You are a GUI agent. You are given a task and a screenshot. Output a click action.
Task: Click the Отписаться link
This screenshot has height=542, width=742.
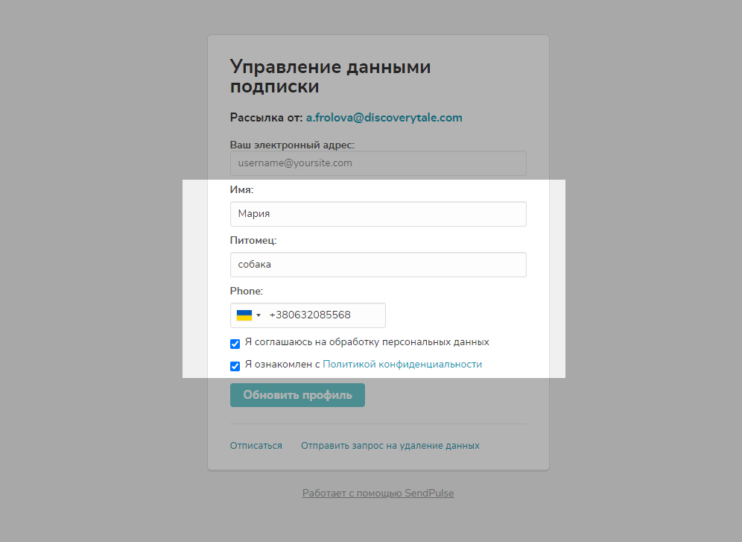[x=256, y=446]
